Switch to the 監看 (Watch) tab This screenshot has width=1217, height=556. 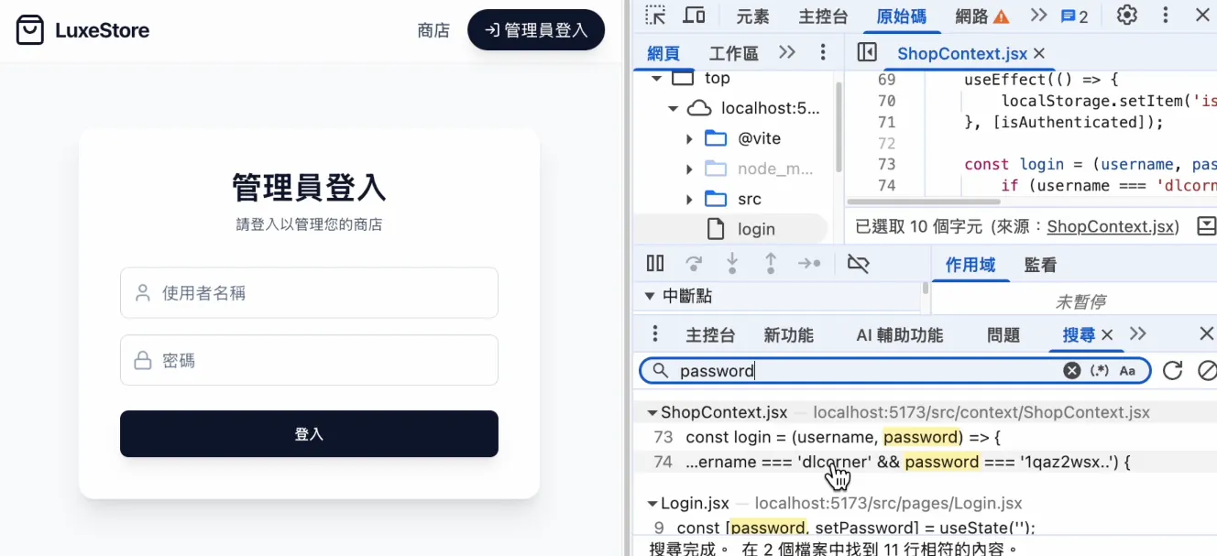(x=1040, y=265)
